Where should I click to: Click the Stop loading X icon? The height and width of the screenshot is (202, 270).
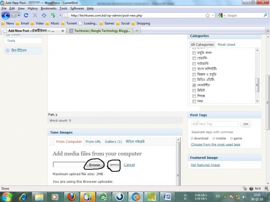point(35,15)
